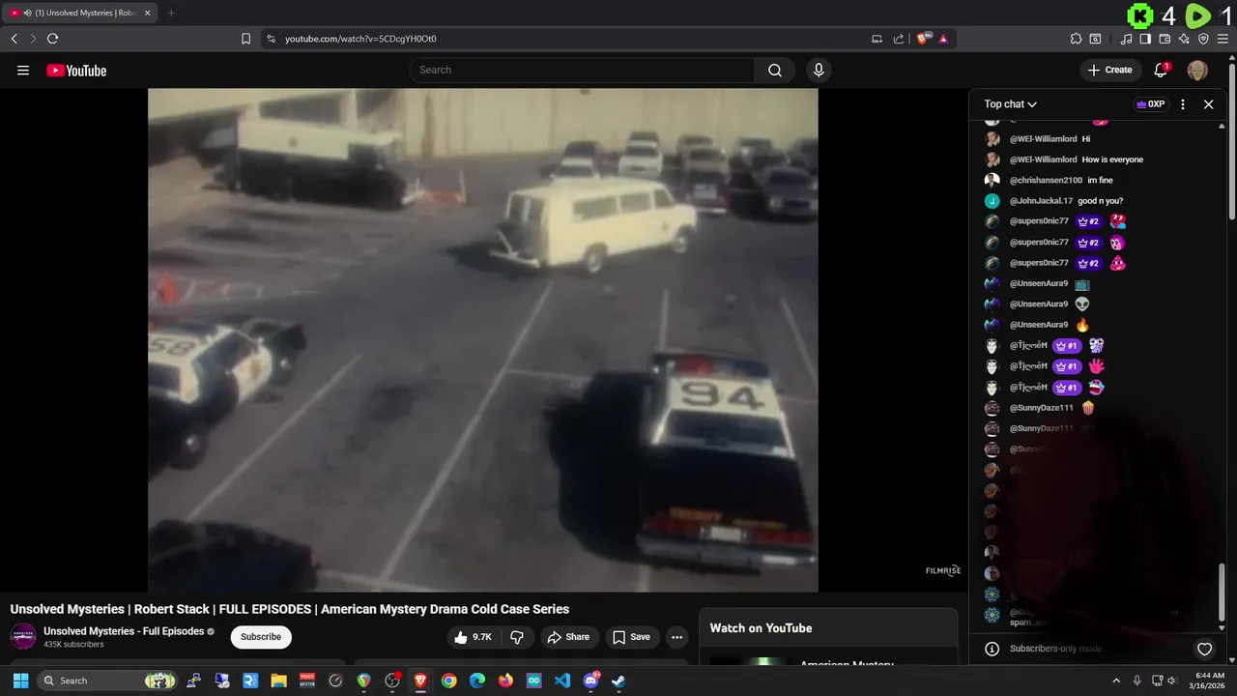
Task: Open Discord from the taskbar
Action: (x=590, y=681)
